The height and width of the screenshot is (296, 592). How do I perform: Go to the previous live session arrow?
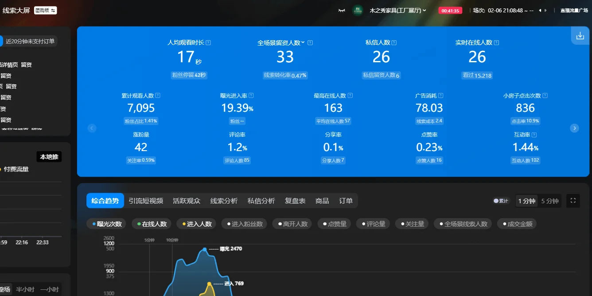point(540,10)
